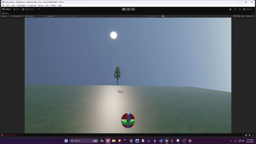The image size is (256, 144).
Task: Open the File menu
Action: tap(3, 5)
